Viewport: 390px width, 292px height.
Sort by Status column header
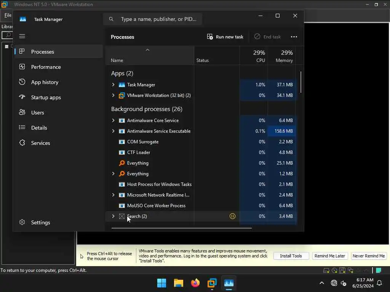tap(217, 56)
